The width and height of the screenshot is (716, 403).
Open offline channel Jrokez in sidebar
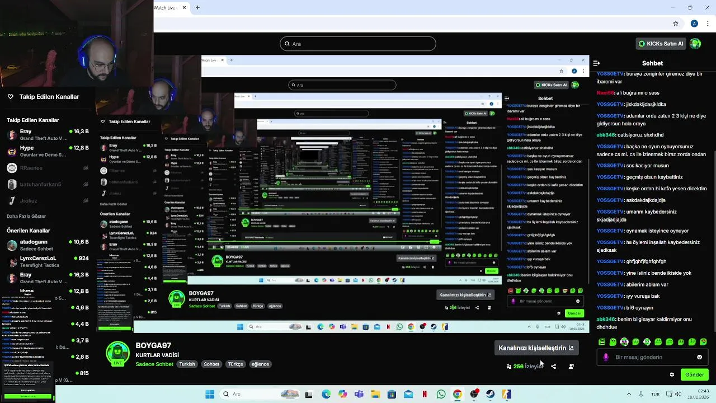click(x=48, y=201)
